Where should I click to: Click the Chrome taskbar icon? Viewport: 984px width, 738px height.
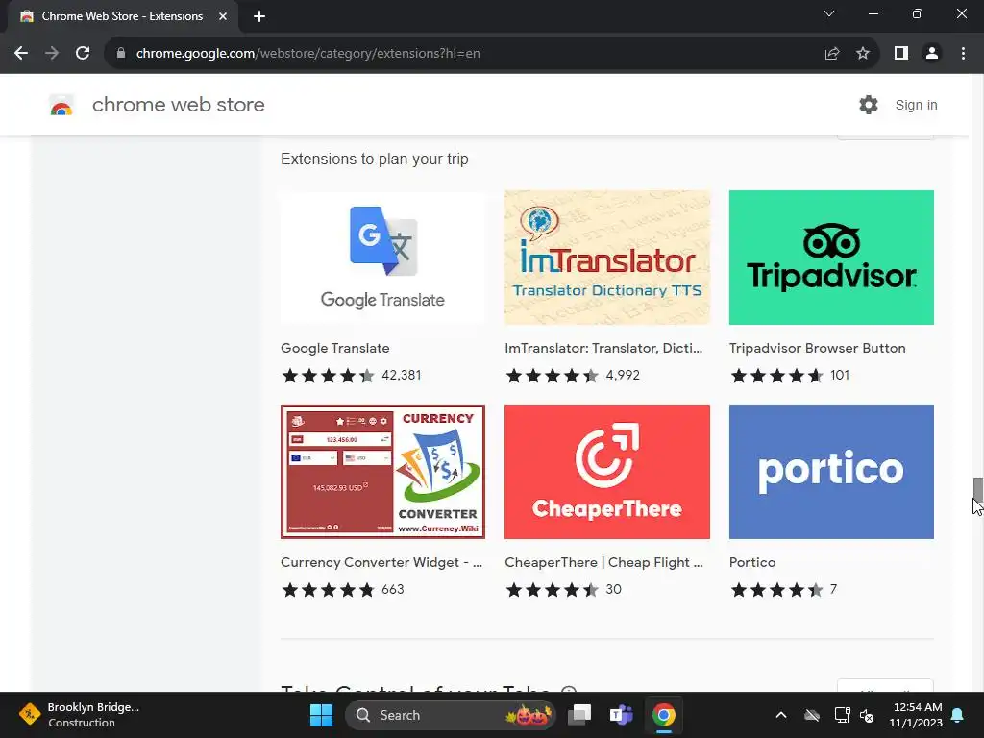(664, 715)
